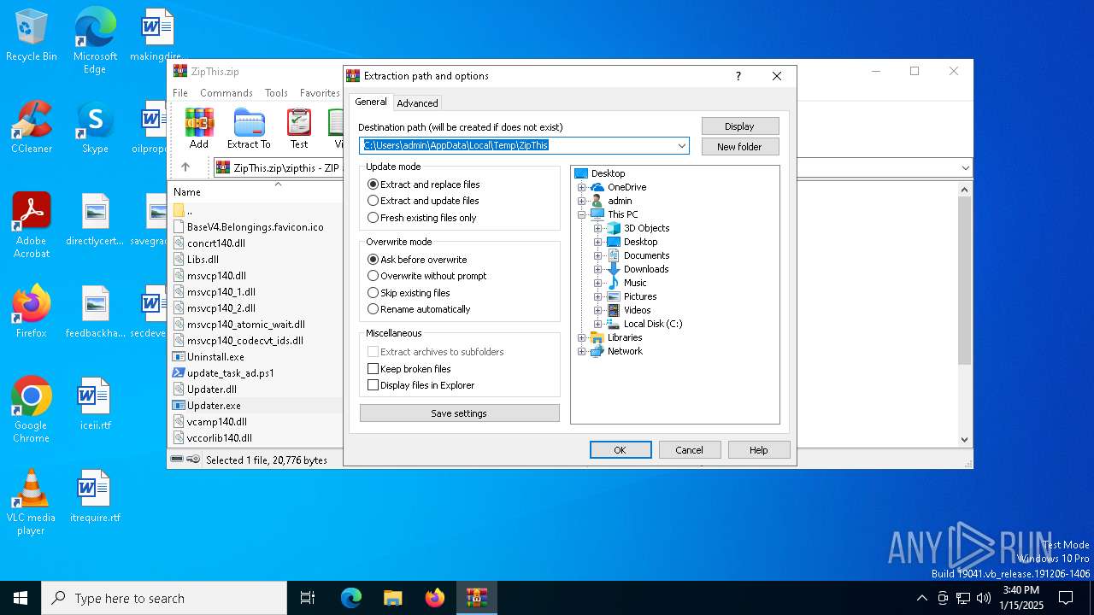Expand the Pictures tree node

point(598,296)
